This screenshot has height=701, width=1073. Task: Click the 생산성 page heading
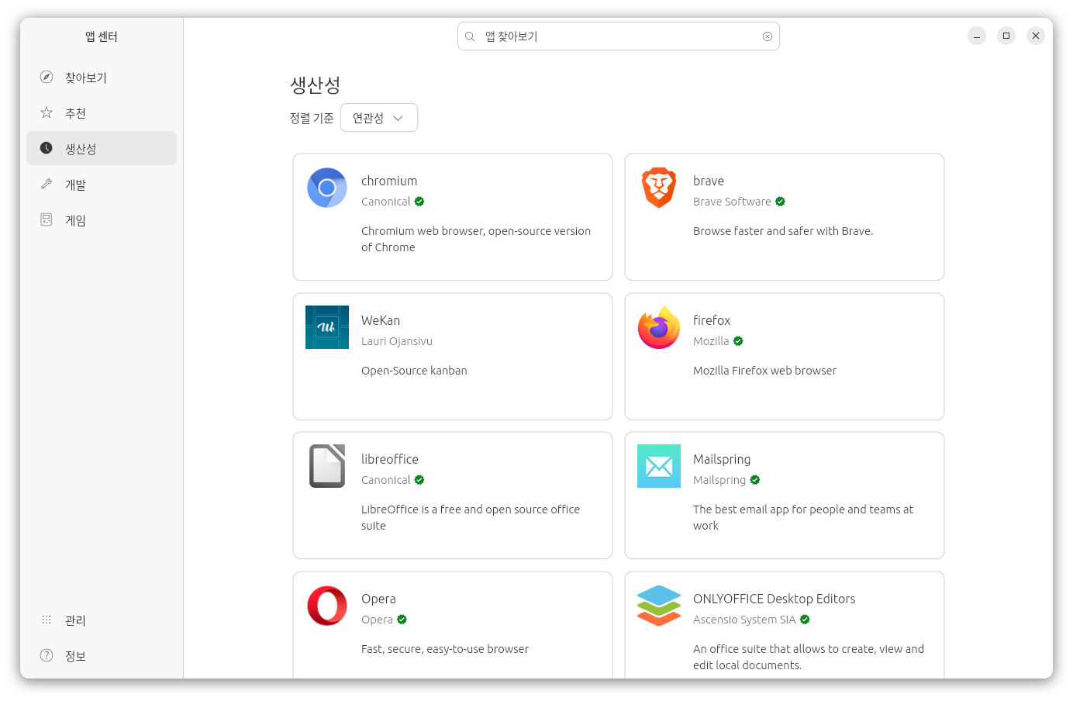[315, 85]
